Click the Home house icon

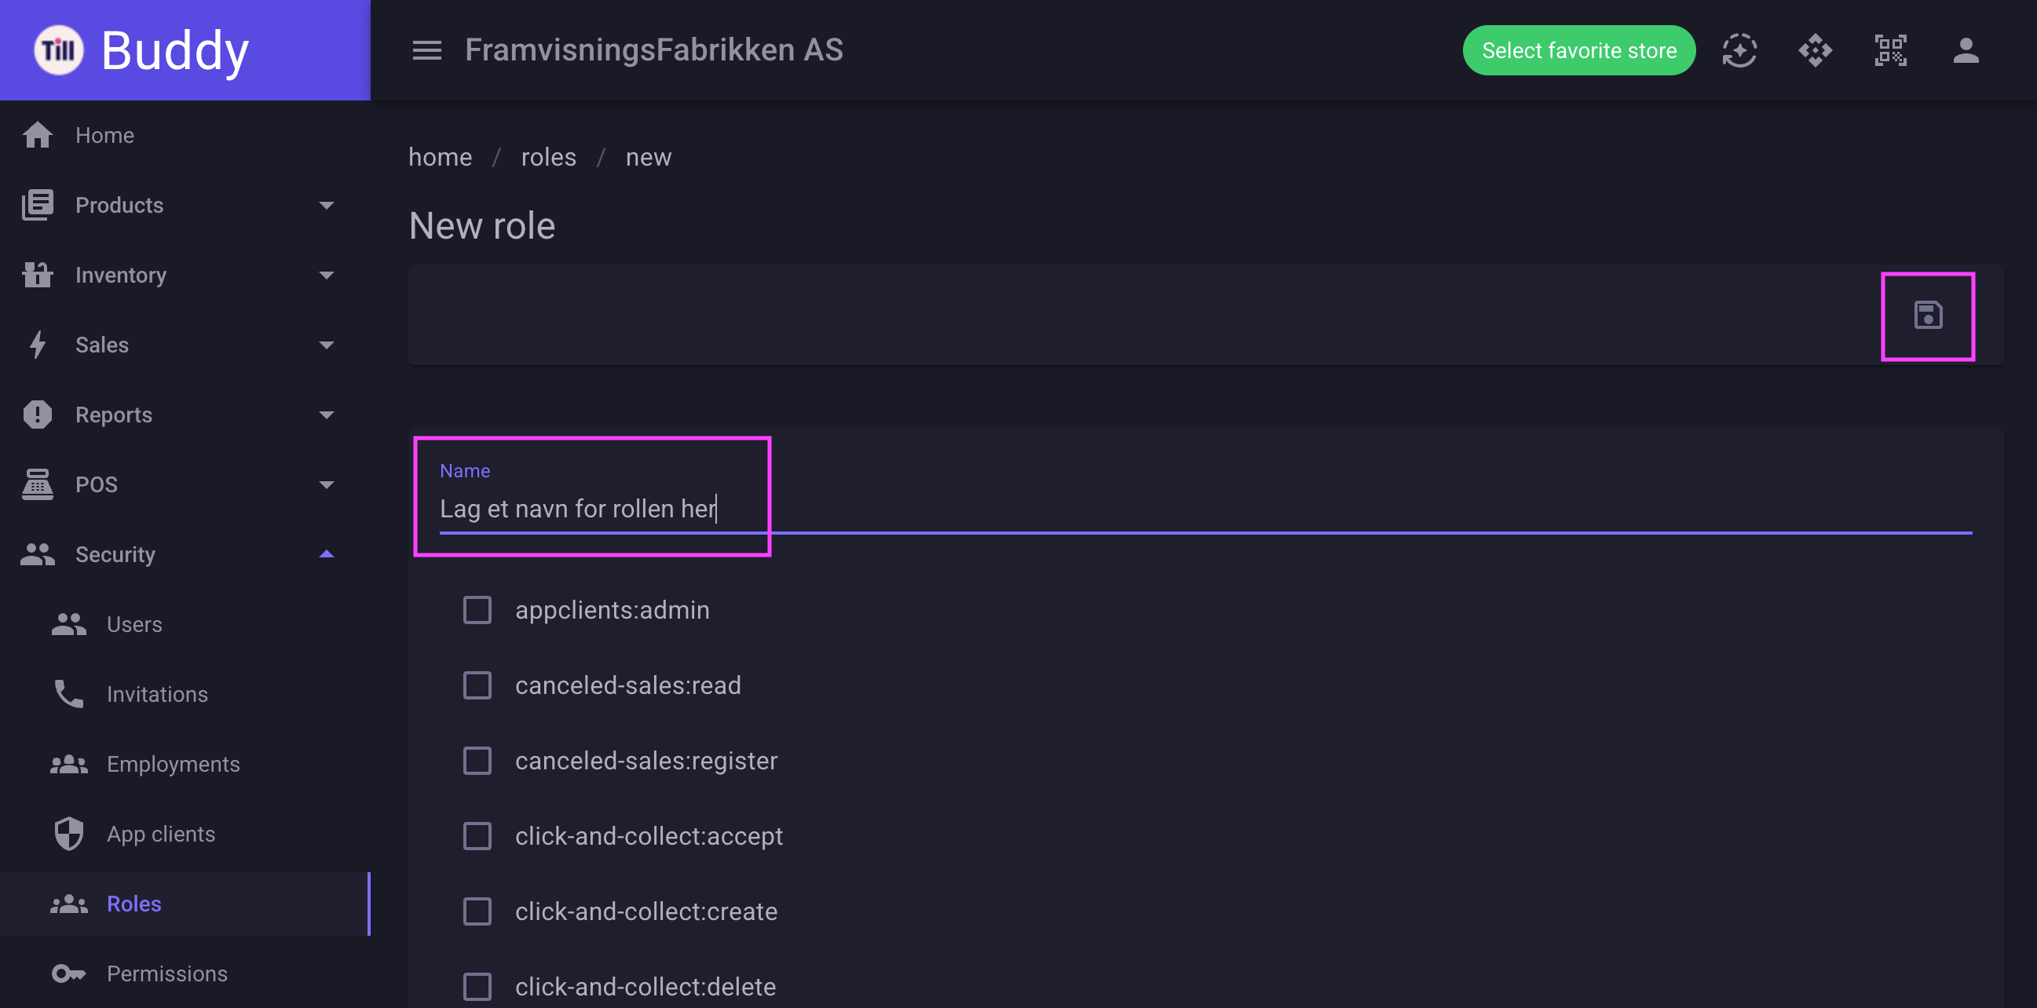pyautogui.click(x=37, y=135)
